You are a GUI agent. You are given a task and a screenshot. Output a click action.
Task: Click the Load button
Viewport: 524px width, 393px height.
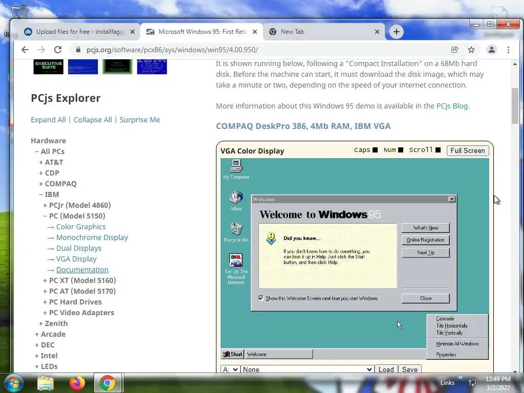coord(386,369)
